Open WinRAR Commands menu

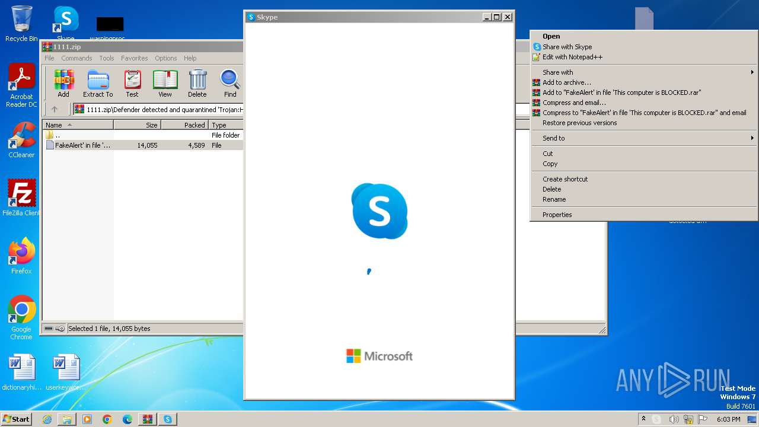point(76,58)
